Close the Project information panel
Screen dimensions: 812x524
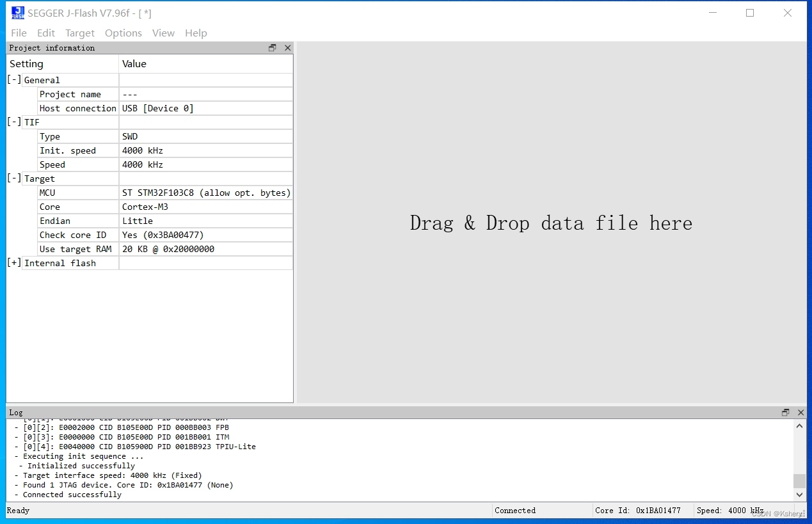[287, 48]
